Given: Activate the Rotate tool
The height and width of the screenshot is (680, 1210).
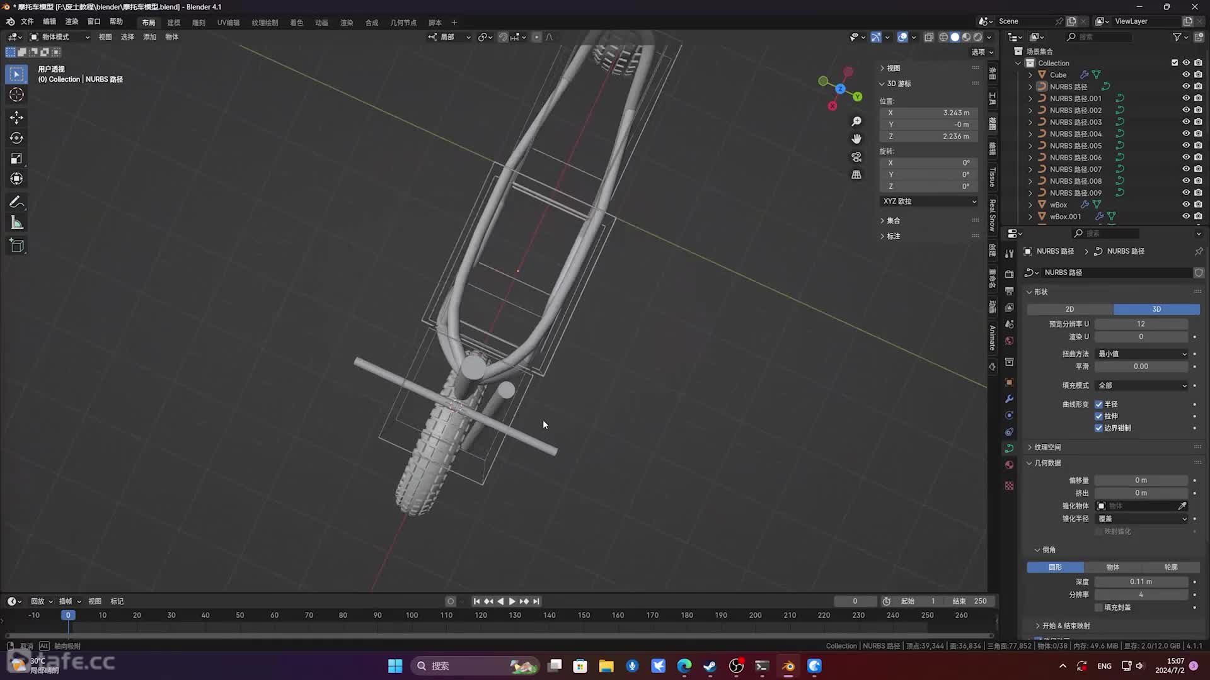Looking at the screenshot, I should (x=16, y=138).
